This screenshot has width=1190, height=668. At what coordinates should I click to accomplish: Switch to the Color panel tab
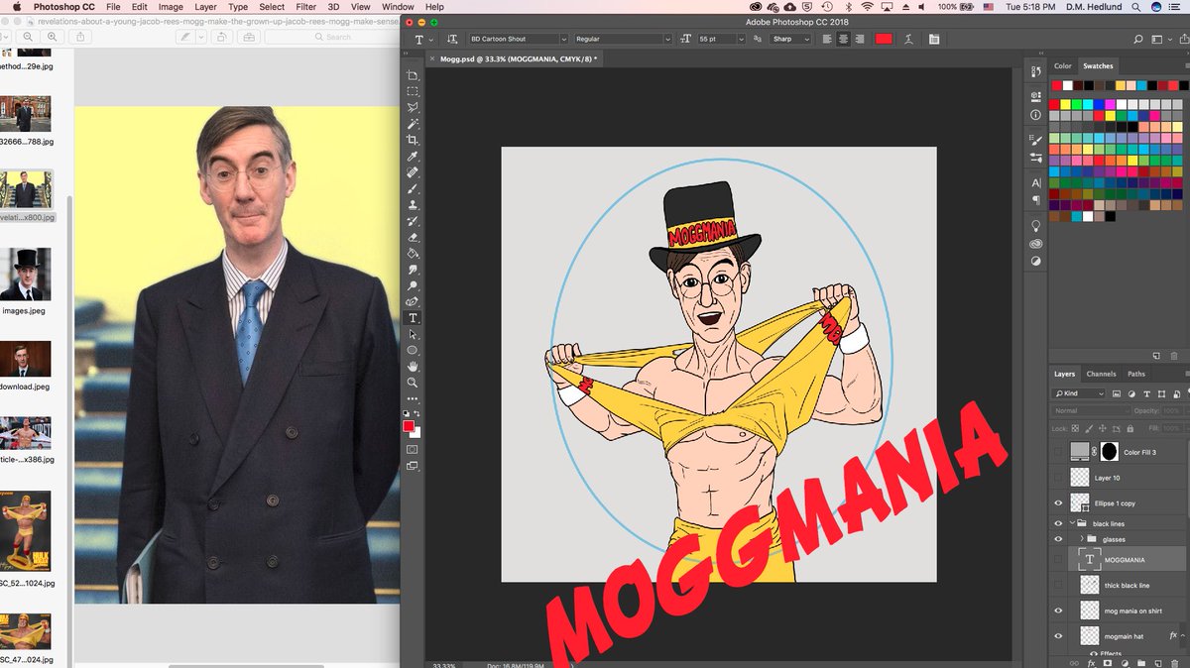pyautogui.click(x=1062, y=65)
